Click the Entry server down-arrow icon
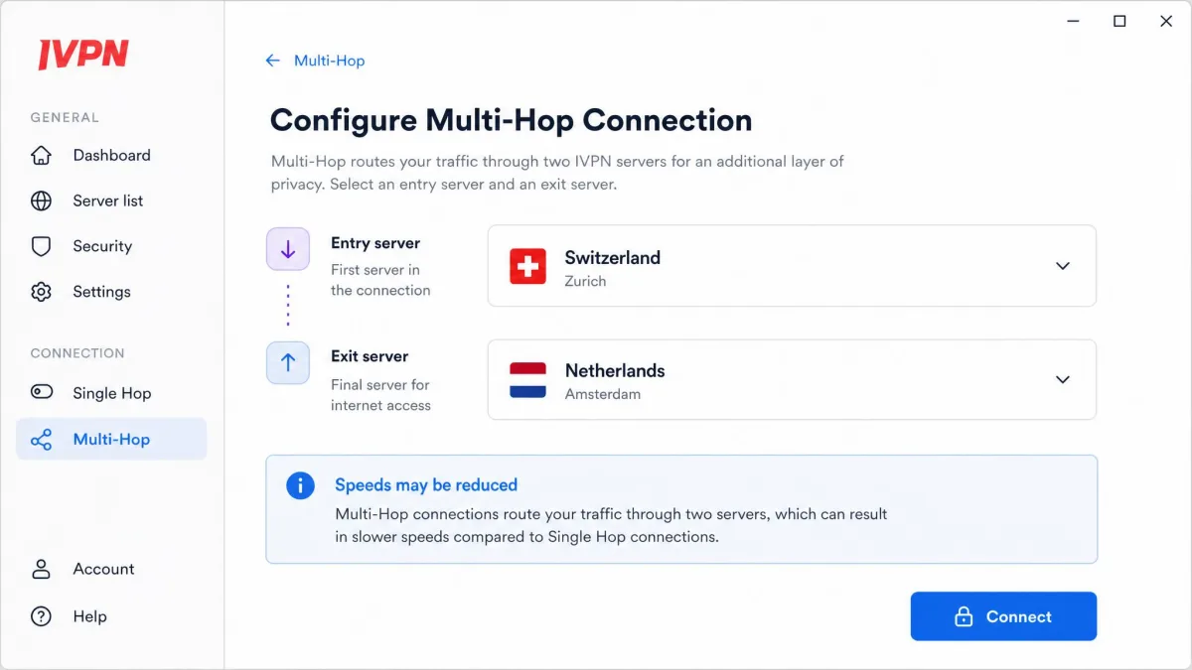This screenshot has height=670, width=1192. point(288,249)
